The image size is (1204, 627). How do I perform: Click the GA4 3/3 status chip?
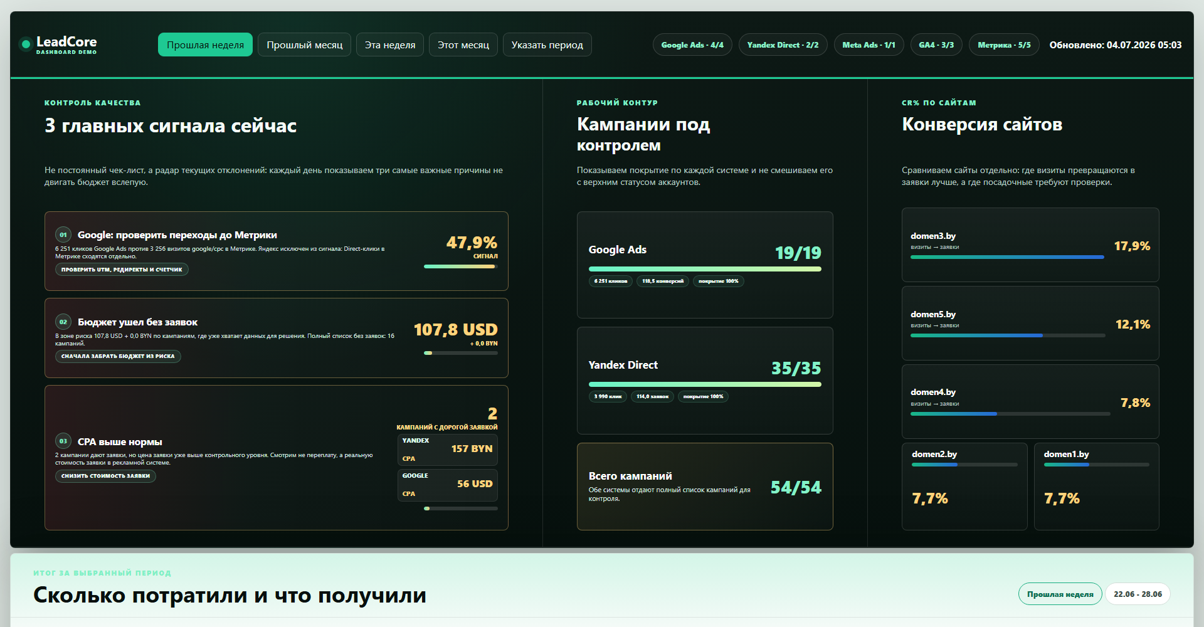pos(936,45)
